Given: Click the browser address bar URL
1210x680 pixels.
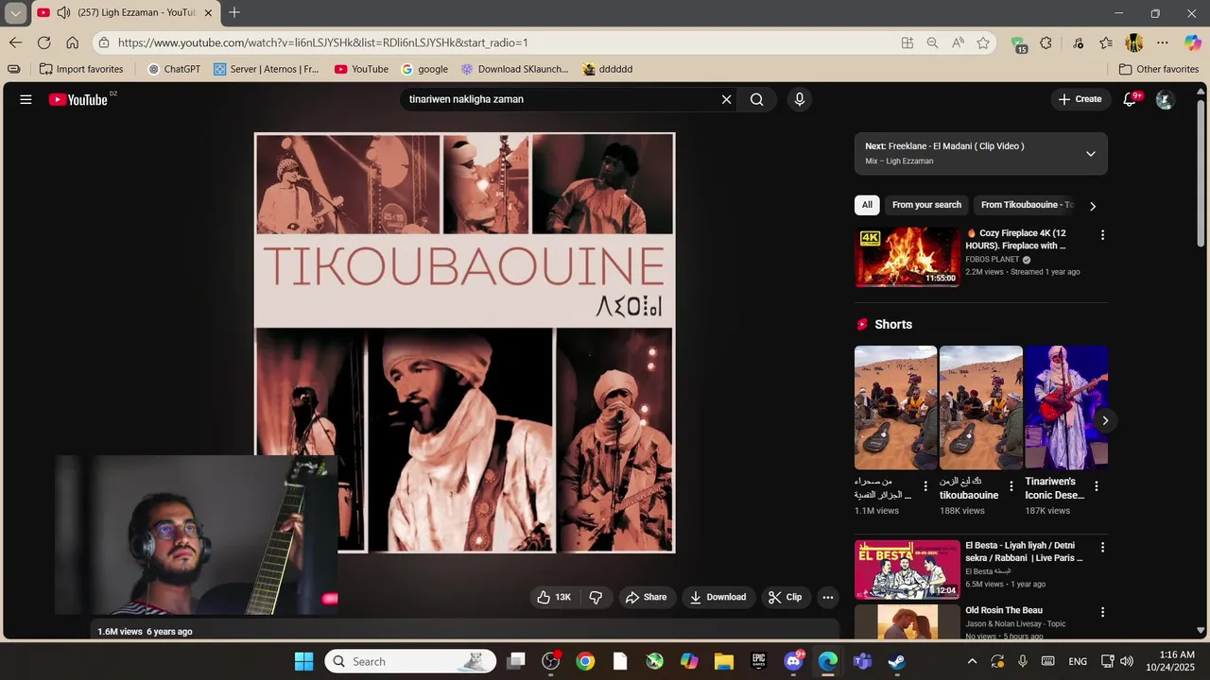Looking at the screenshot, I should point(322,42).
